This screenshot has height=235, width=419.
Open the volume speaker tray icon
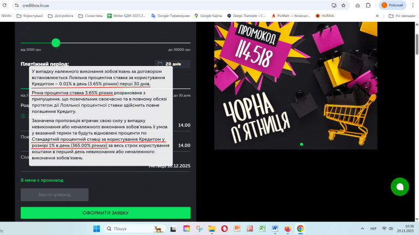391,228
